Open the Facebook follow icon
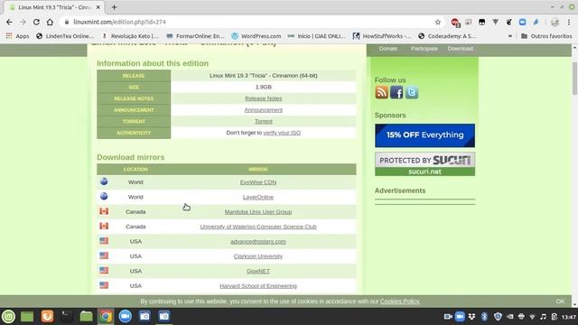The height and width of the screenshot is (325, 578). click(396, 92)
